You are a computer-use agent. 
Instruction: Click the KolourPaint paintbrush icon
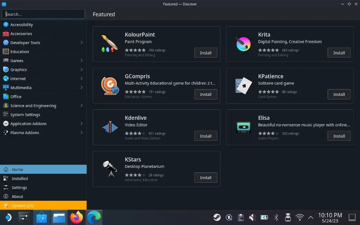point(110,44)
